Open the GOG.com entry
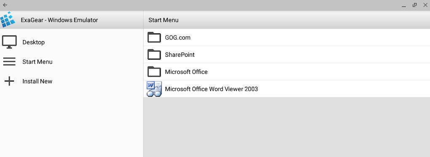This screenshot has width=430, height=157. 286,37
